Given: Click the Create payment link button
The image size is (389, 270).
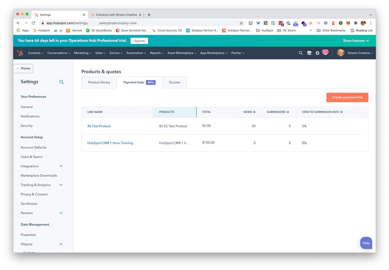Looking at the screenshot, I should (x=347, y=98).
